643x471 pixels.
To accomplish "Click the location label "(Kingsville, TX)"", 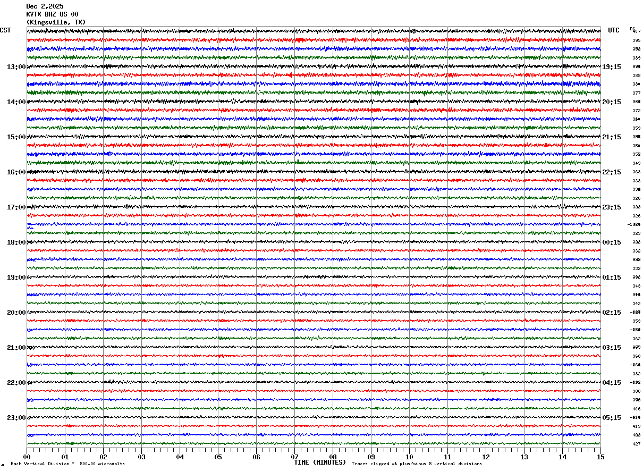I will [56, 22].
